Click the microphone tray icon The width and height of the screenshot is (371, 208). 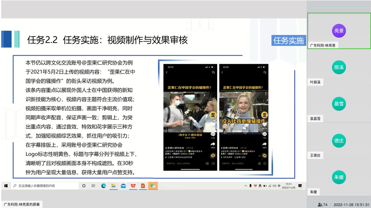250,186
